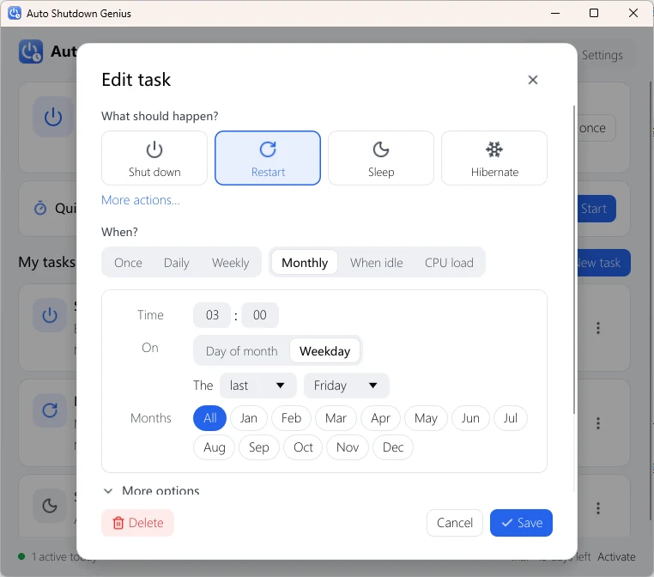Switch schedule to Daily
This screenshot has width=654, height=577.
point(177,263)
